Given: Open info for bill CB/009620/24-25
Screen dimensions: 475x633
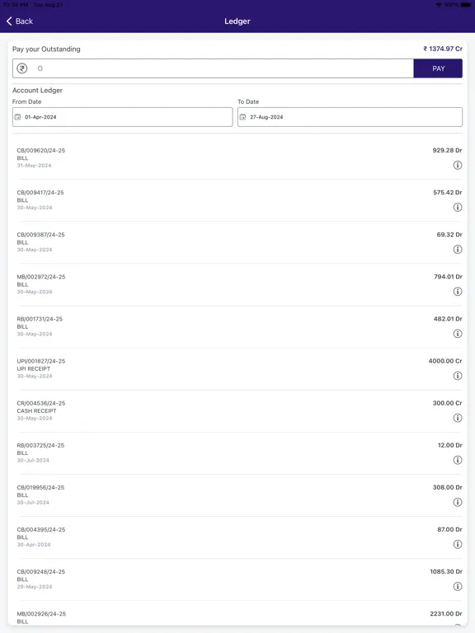Looking at the screenshot, I should (457, 165).
